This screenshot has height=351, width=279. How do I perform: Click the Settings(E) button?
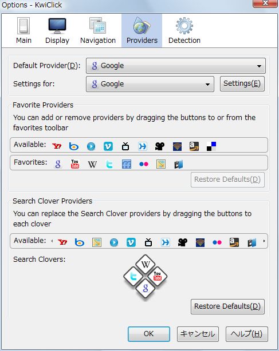tap(242, 83)
